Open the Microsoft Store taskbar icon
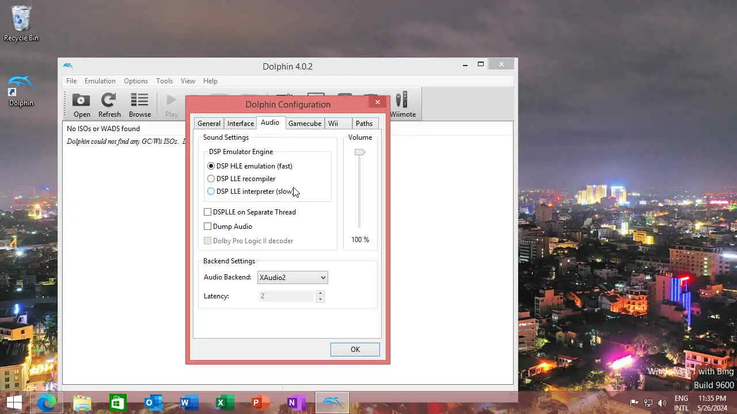Viewport: 737px width, 414px height. [x=118, y=402]
